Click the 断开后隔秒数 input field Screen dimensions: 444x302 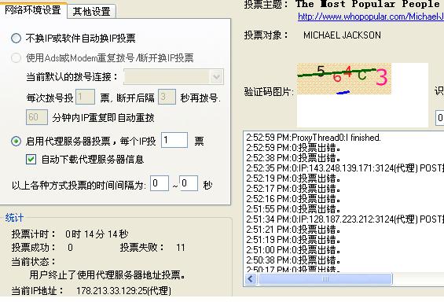[x=167, y=97]
